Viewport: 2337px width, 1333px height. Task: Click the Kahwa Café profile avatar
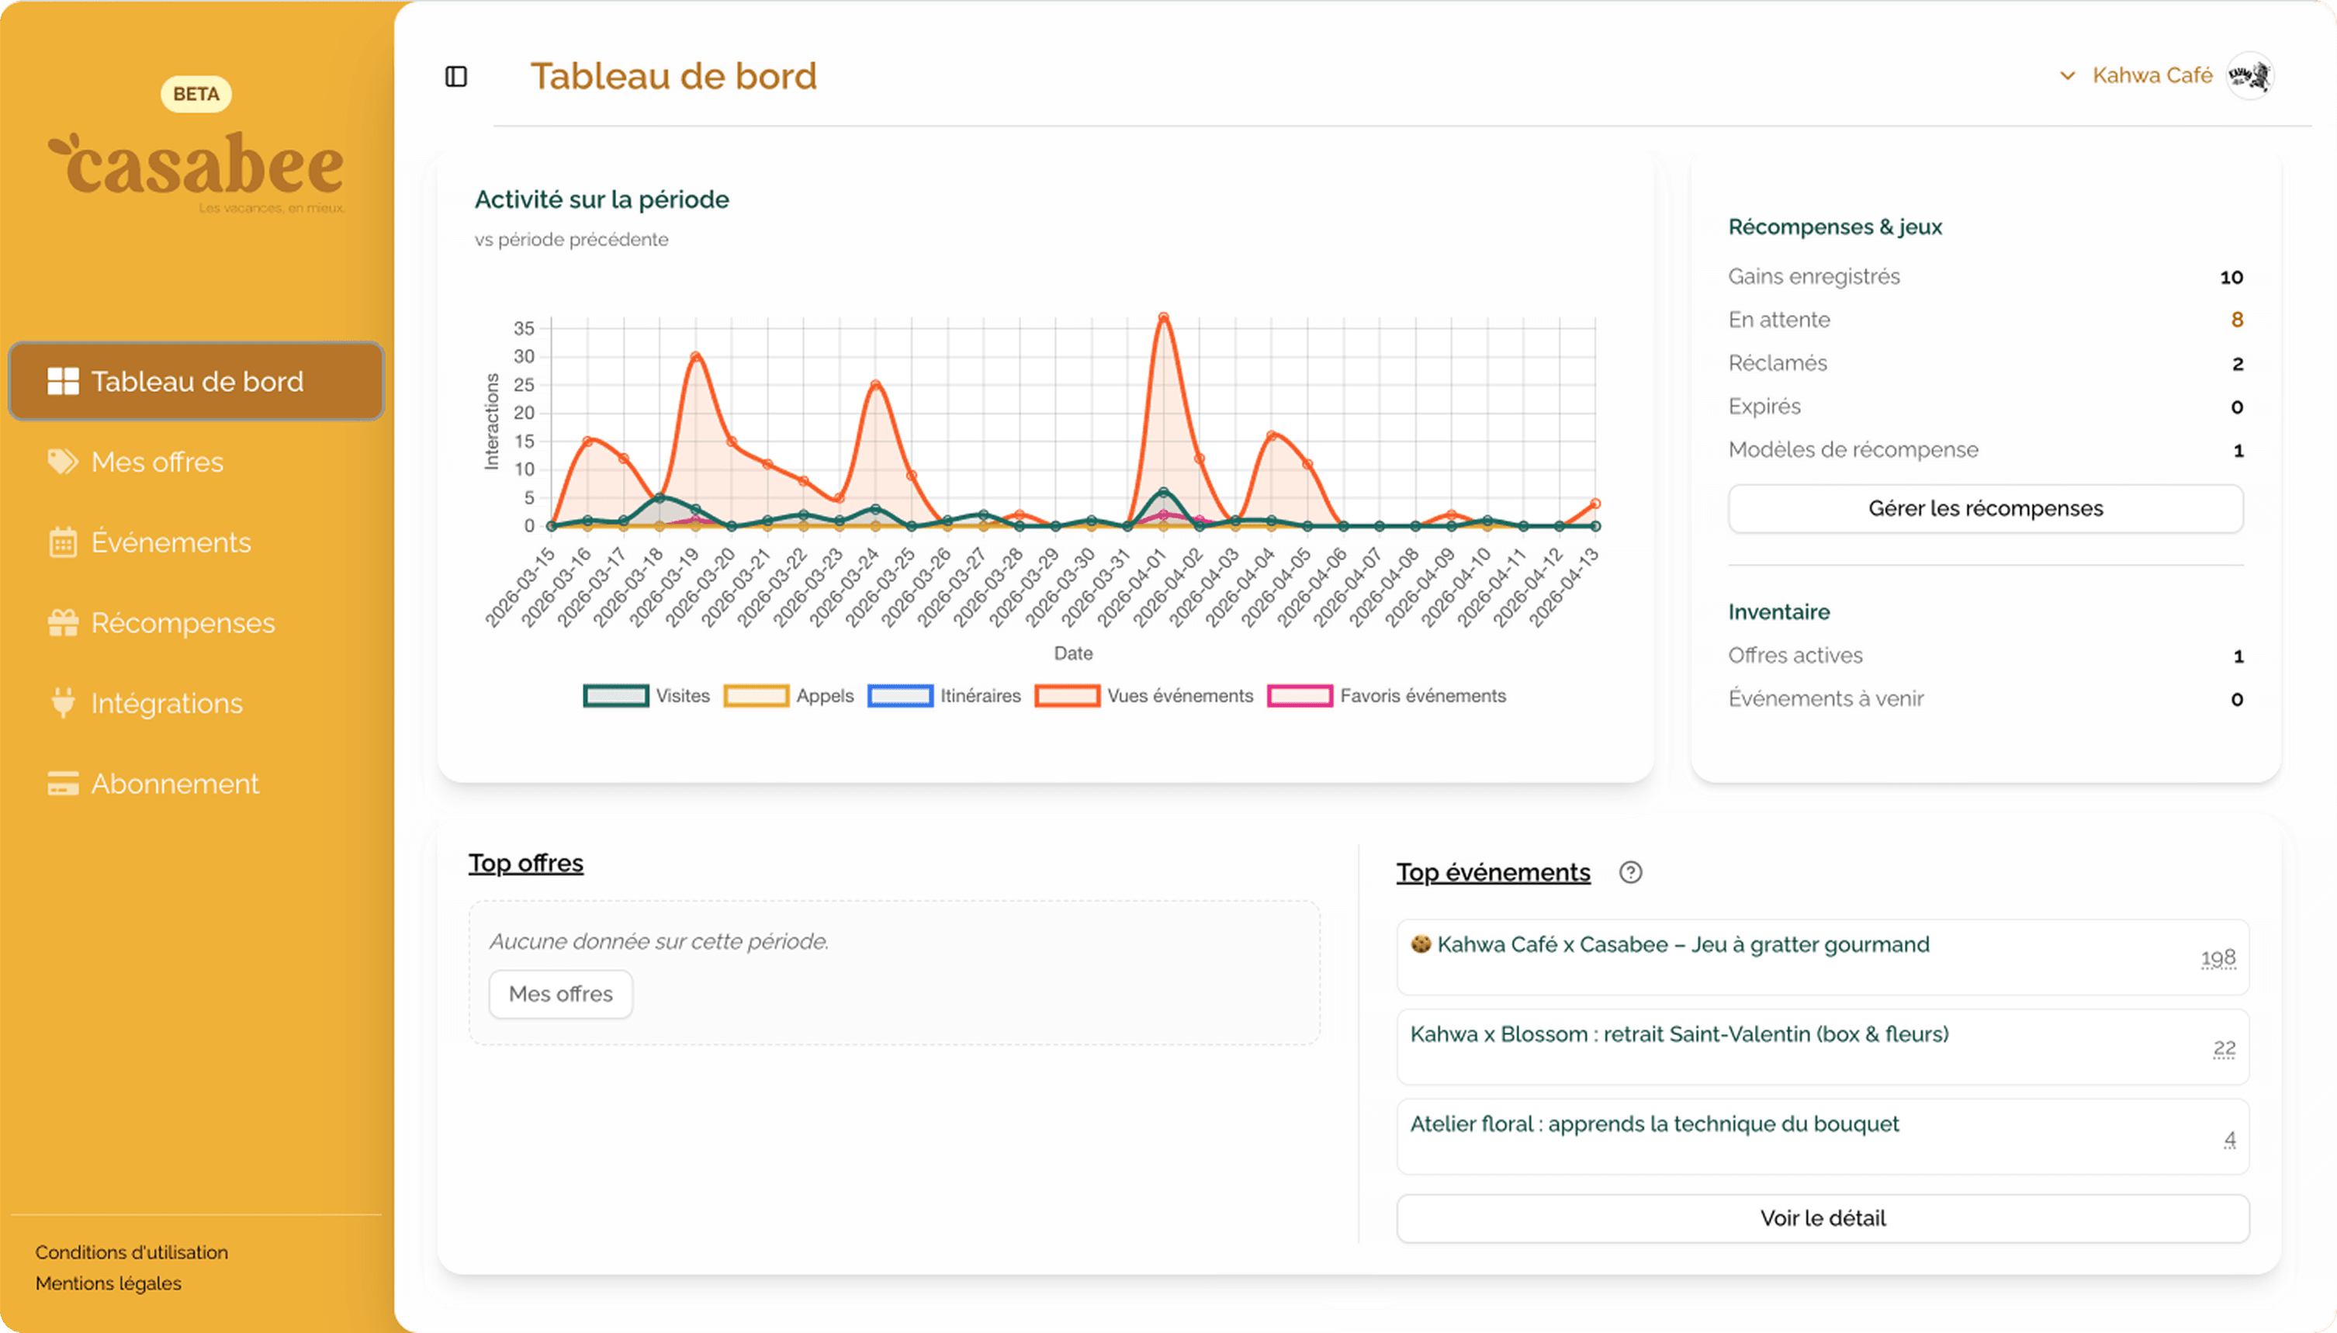(x=2250, y=76)
